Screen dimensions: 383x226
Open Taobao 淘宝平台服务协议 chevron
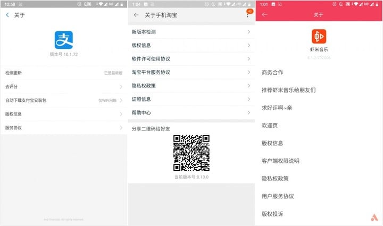click(x=248, y=72)
